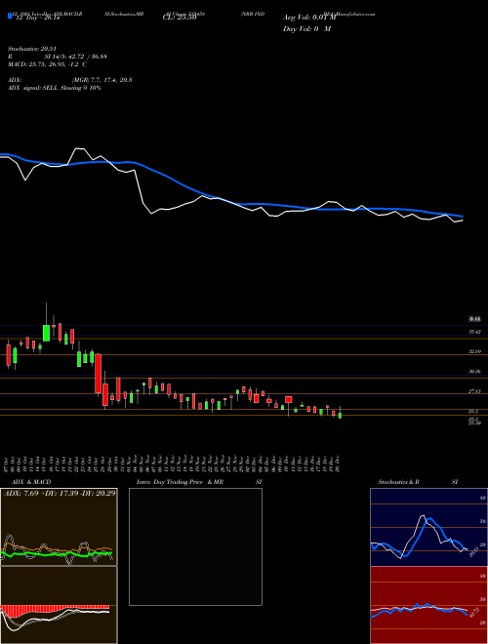Click the 'Stochastics & R' panel title
The image size is (488, 644).
pyautogui.click(x=399, y=482)
